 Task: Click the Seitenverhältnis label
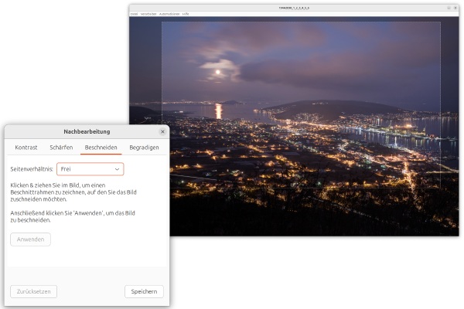[x=32, y=169]
